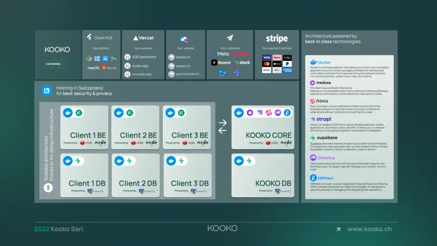The width and height of the screenshot is (437, 246).
Task: Click the Gatsby icon next to partner.kooko.ch
Action: pos(171,74)
